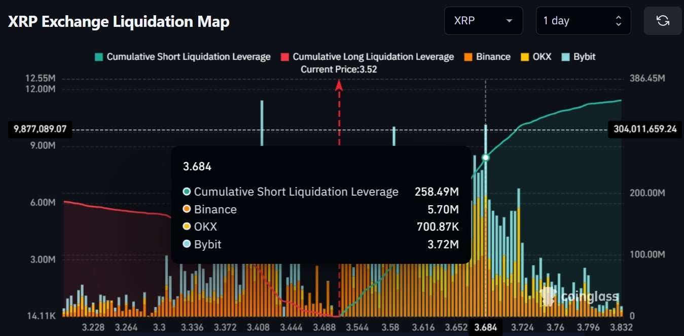This screenshot has height=336, width=684.
Task: Click the light-blue Bybit legend swatch
Action: 565,57
